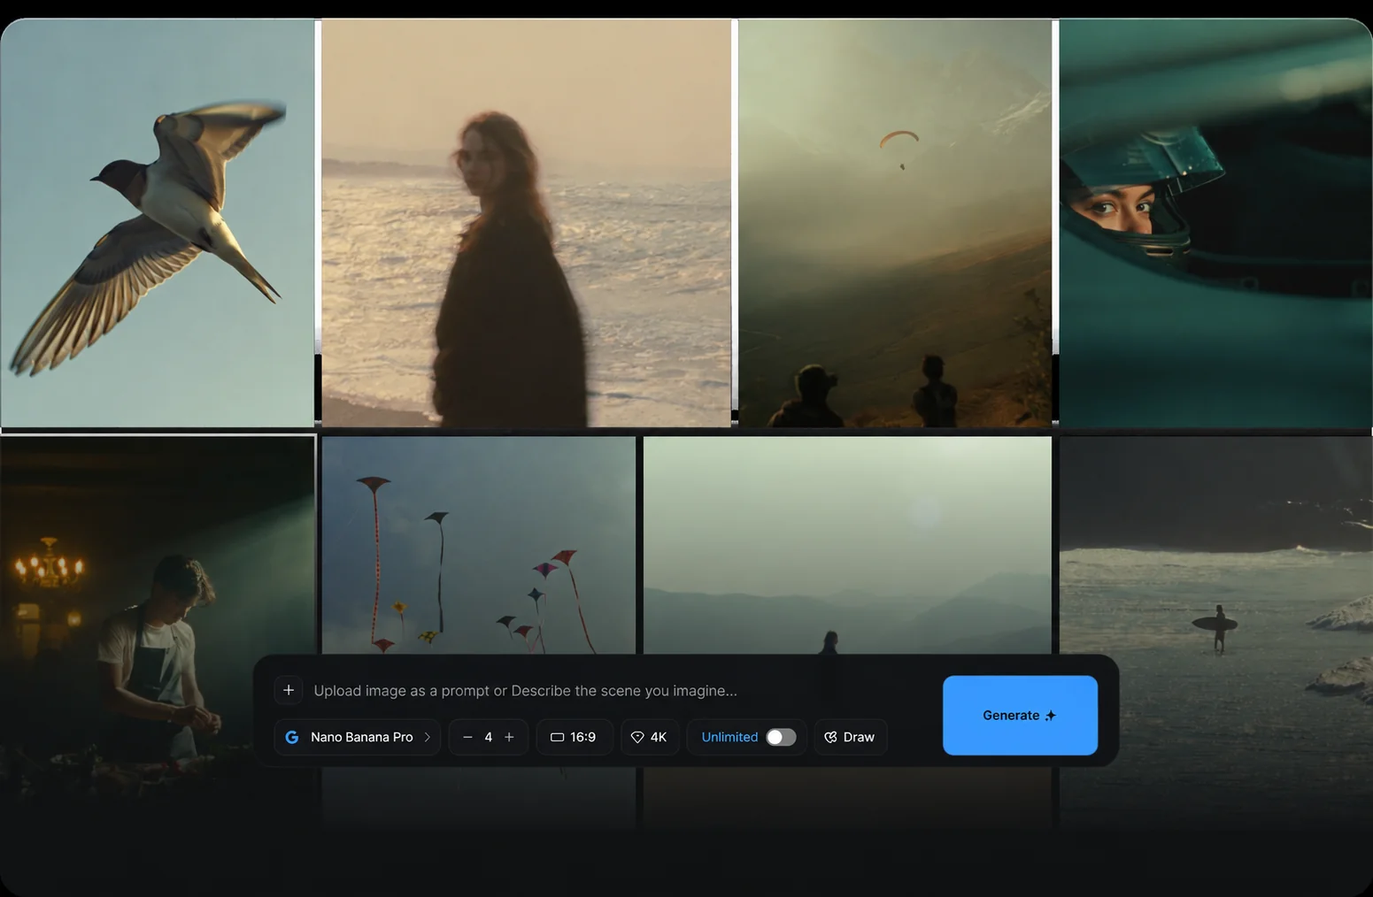Decrease image count with the minus button
The height and width of the screenshot is (897, 1373).
[467, 737]
